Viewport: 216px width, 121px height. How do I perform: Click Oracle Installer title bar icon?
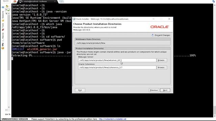74,19
